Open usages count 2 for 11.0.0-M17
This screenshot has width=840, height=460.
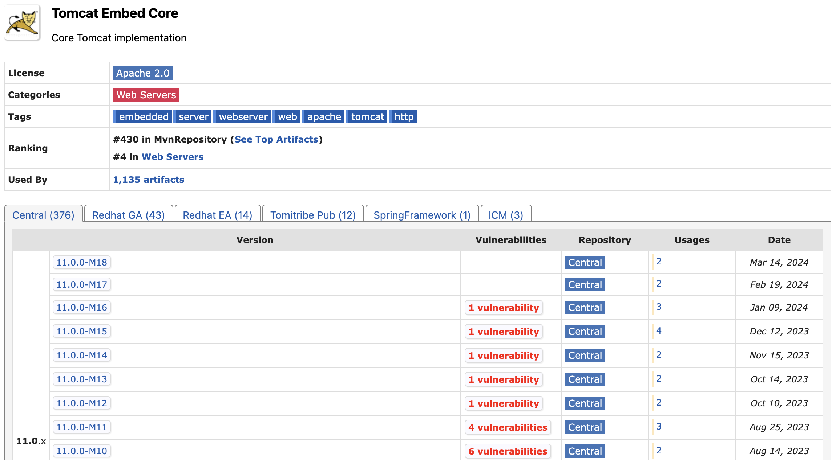point(659,284)
